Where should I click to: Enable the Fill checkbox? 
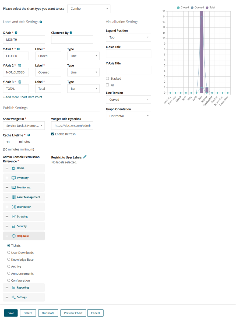107,85
